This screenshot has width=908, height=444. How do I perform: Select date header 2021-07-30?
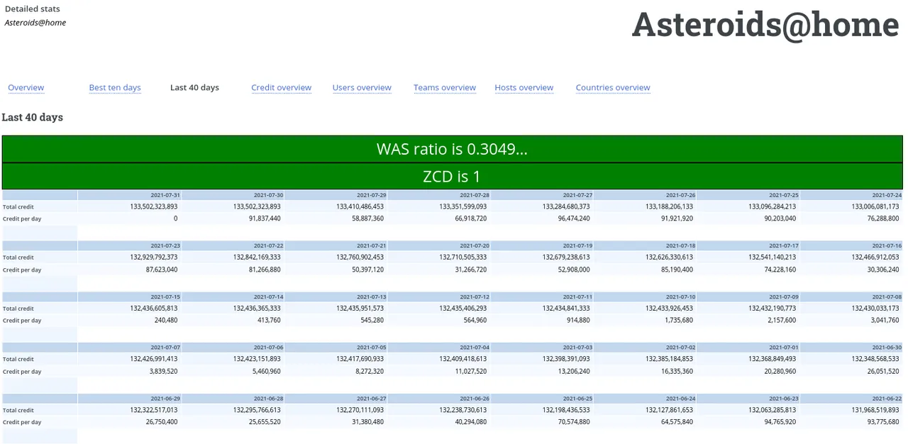(x=268, y=195)
